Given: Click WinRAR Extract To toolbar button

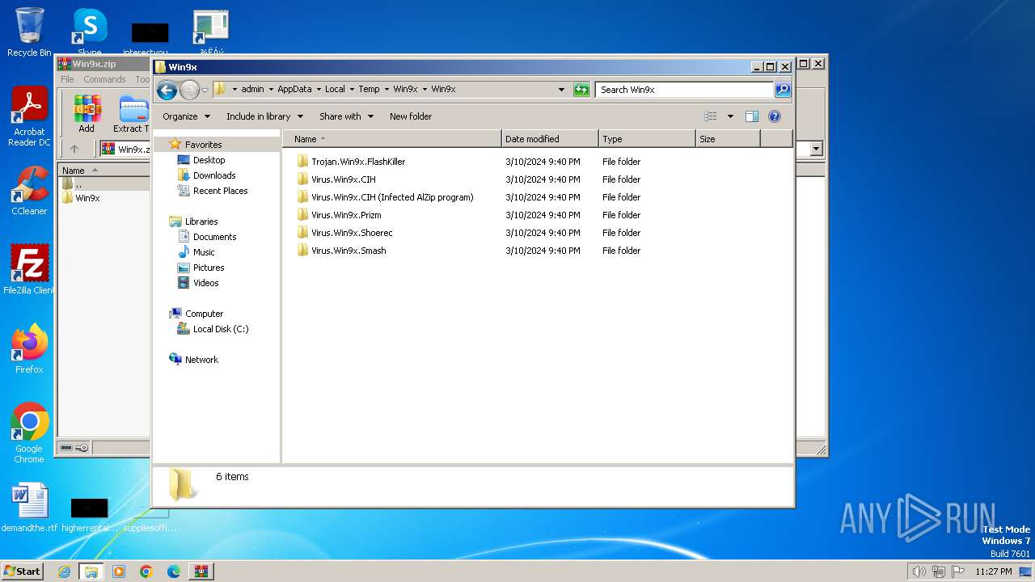Looking at the screenshot, I should pos(132,113).
